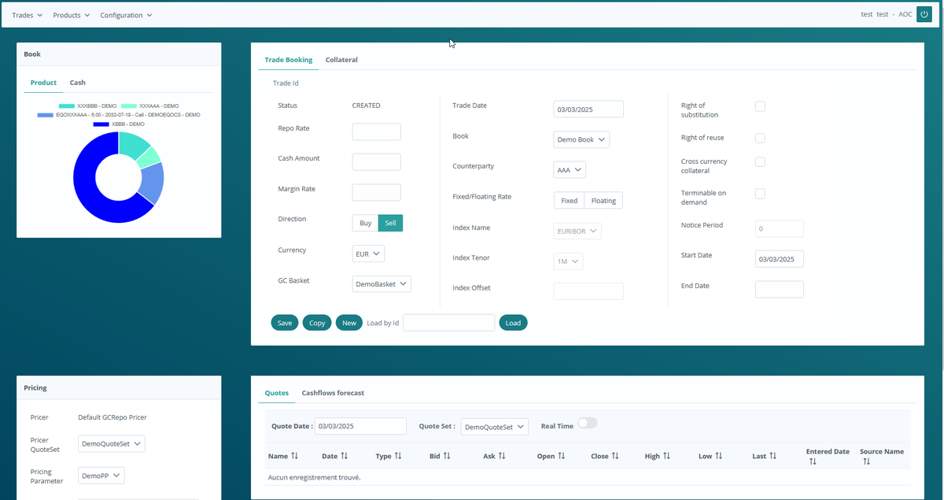Open the Pricing Parameter DemoPP dropdown
This screenshot has width=944, height=500.
(101, 476)
